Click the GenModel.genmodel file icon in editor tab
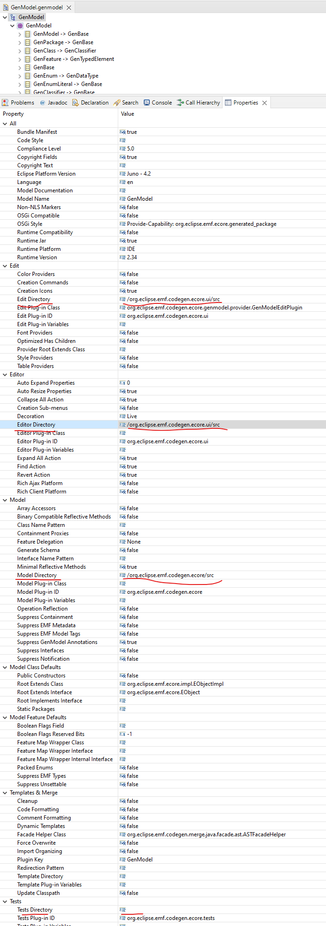The image size is (326, 926). click(6, 7)
